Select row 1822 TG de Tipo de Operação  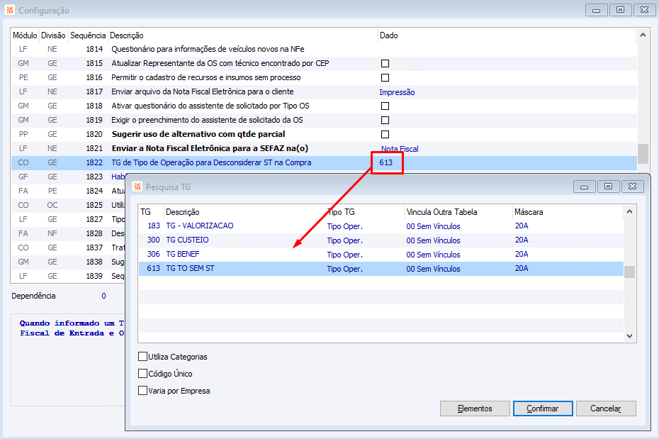tap(324, 162)
